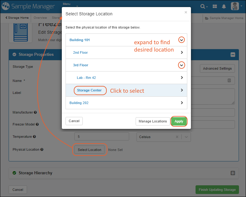
Task: Open the user avatar menu
Action: (x=235, y=6)
